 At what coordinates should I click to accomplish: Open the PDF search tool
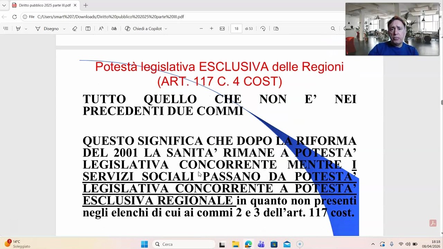pos(333,29)
